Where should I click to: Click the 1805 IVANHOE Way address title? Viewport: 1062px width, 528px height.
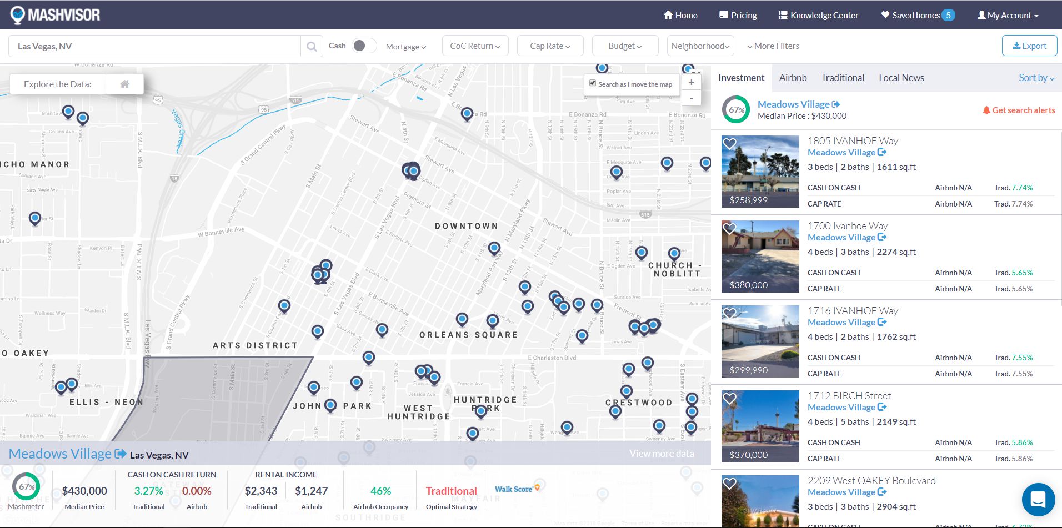853,141
